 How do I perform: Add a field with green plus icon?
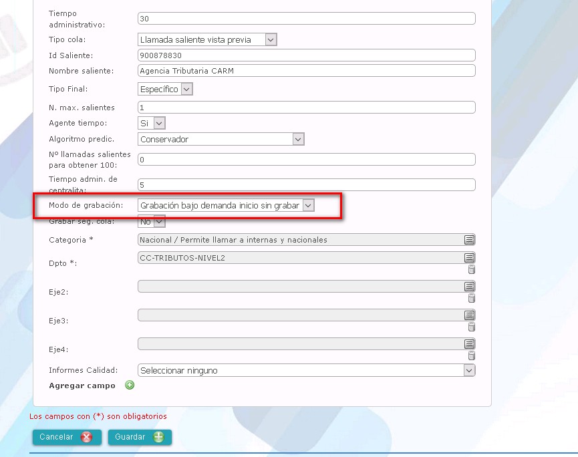click(x=130, y=385)
